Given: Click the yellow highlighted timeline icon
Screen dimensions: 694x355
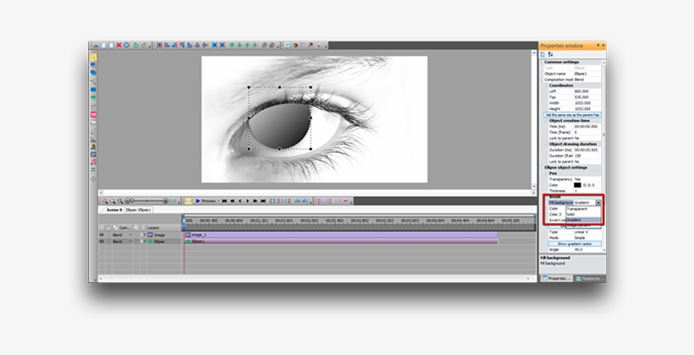Looking at the screenshot, I should pos(189,201).
